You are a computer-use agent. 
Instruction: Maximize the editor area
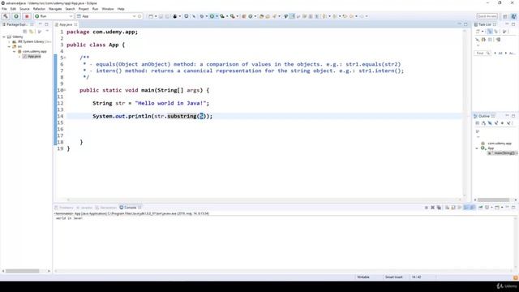(465, 24)
